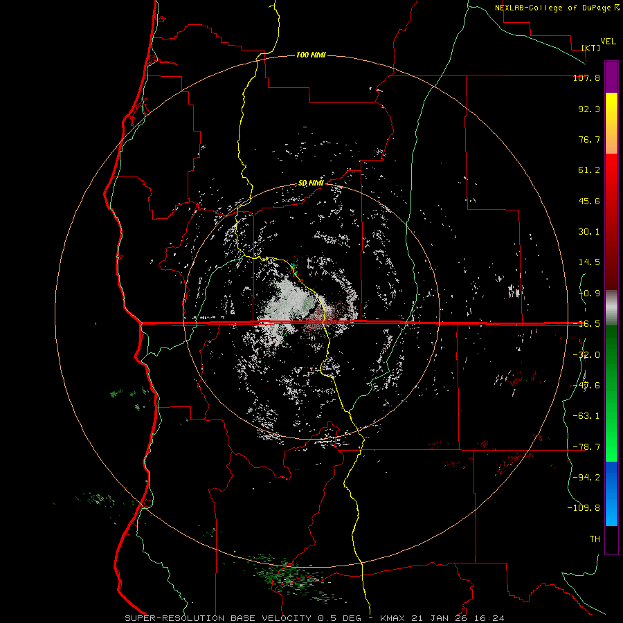Click the NEXLAB-College of DuPage label

pos(557,8)
